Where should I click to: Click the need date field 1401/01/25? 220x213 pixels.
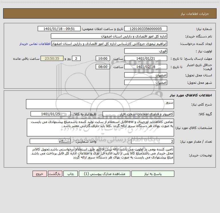click(x=51, y=114)
